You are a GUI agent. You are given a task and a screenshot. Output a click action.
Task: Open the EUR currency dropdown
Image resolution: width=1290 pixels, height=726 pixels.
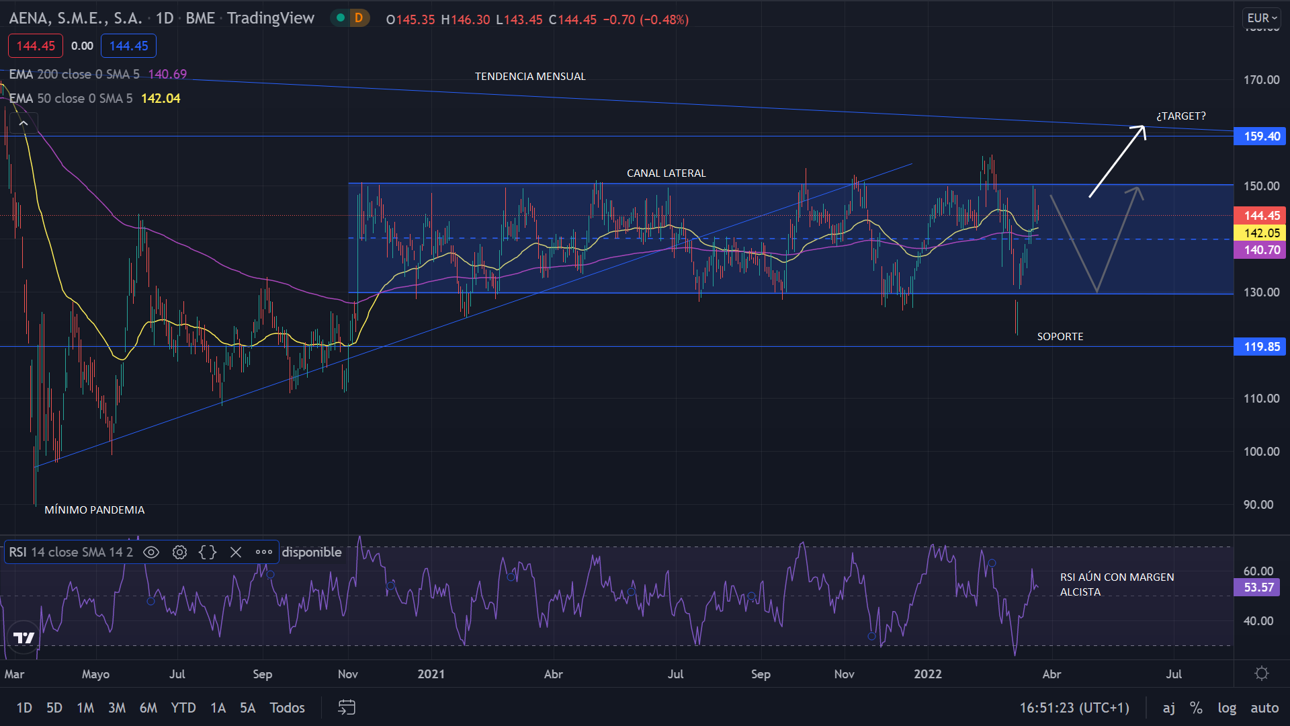pyautogui.click(x=1262, y=18)
